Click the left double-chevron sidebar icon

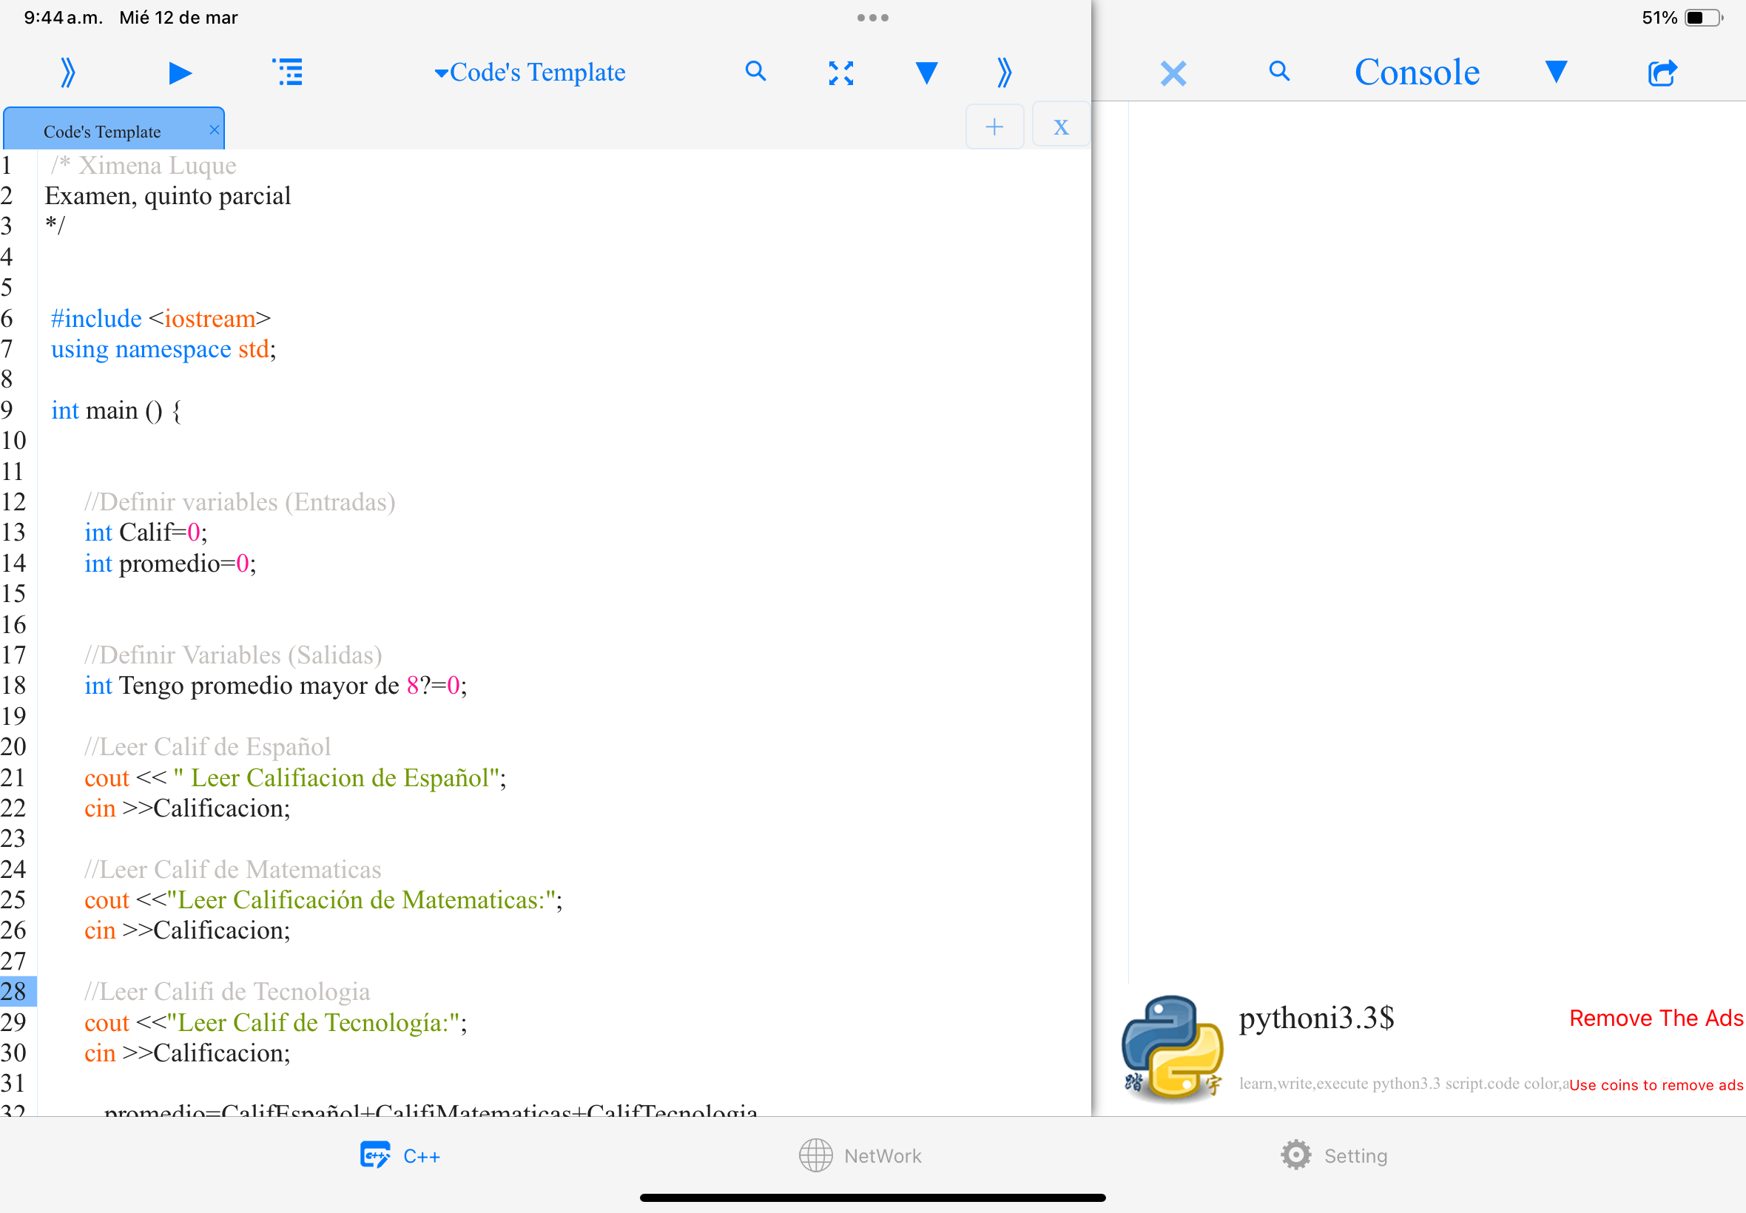tap(68, 73)
